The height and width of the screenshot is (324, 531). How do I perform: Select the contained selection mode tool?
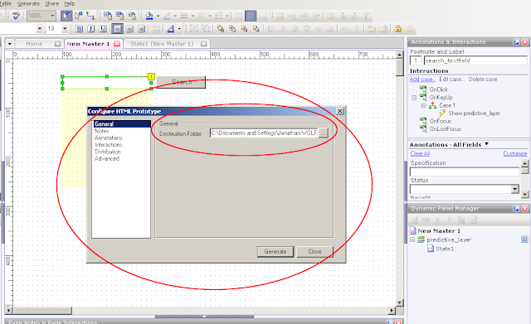[x=78, y=16]
